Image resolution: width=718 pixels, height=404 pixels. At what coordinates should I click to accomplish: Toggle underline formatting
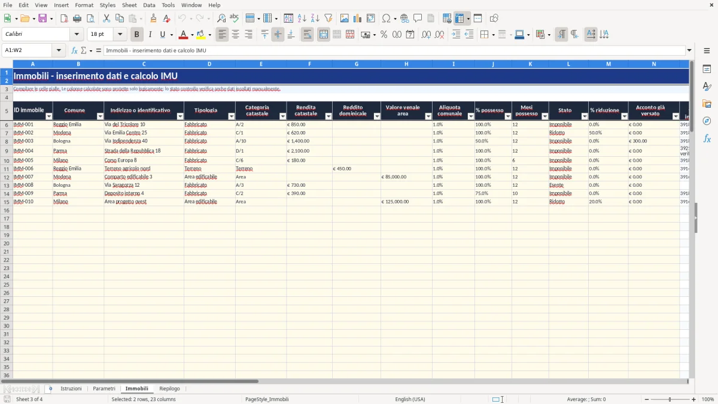point(163,35)
